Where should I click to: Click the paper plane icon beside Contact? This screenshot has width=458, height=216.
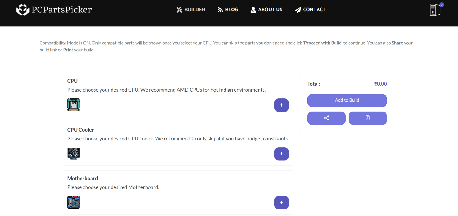297,10
